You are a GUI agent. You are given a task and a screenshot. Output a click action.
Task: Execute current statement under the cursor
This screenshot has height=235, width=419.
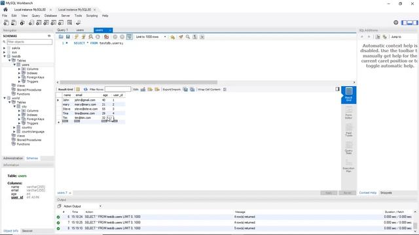click(83, 37)
